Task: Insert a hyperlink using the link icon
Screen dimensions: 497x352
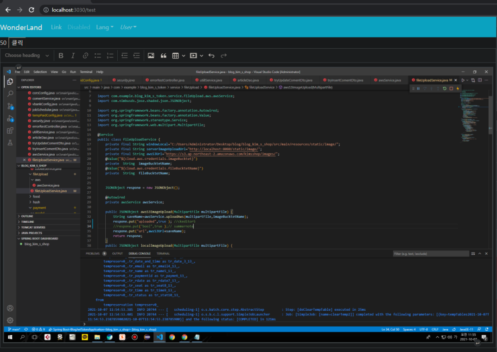Action: [85, 56]
